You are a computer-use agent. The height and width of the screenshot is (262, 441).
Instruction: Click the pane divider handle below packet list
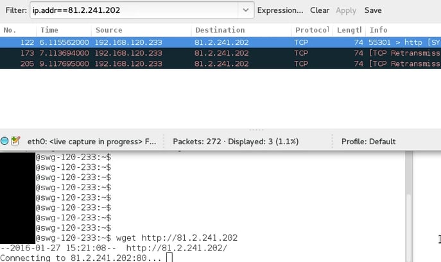click(x=256, y=129)
